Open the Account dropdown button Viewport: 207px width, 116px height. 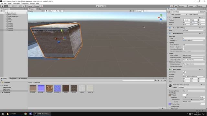pyautogui.click(x=182, y=6)
